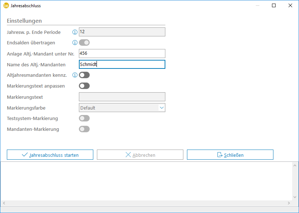Click the Jahresw. p. Ende Periode field
This screenshot has width=299, height=213.
point(122,32)
